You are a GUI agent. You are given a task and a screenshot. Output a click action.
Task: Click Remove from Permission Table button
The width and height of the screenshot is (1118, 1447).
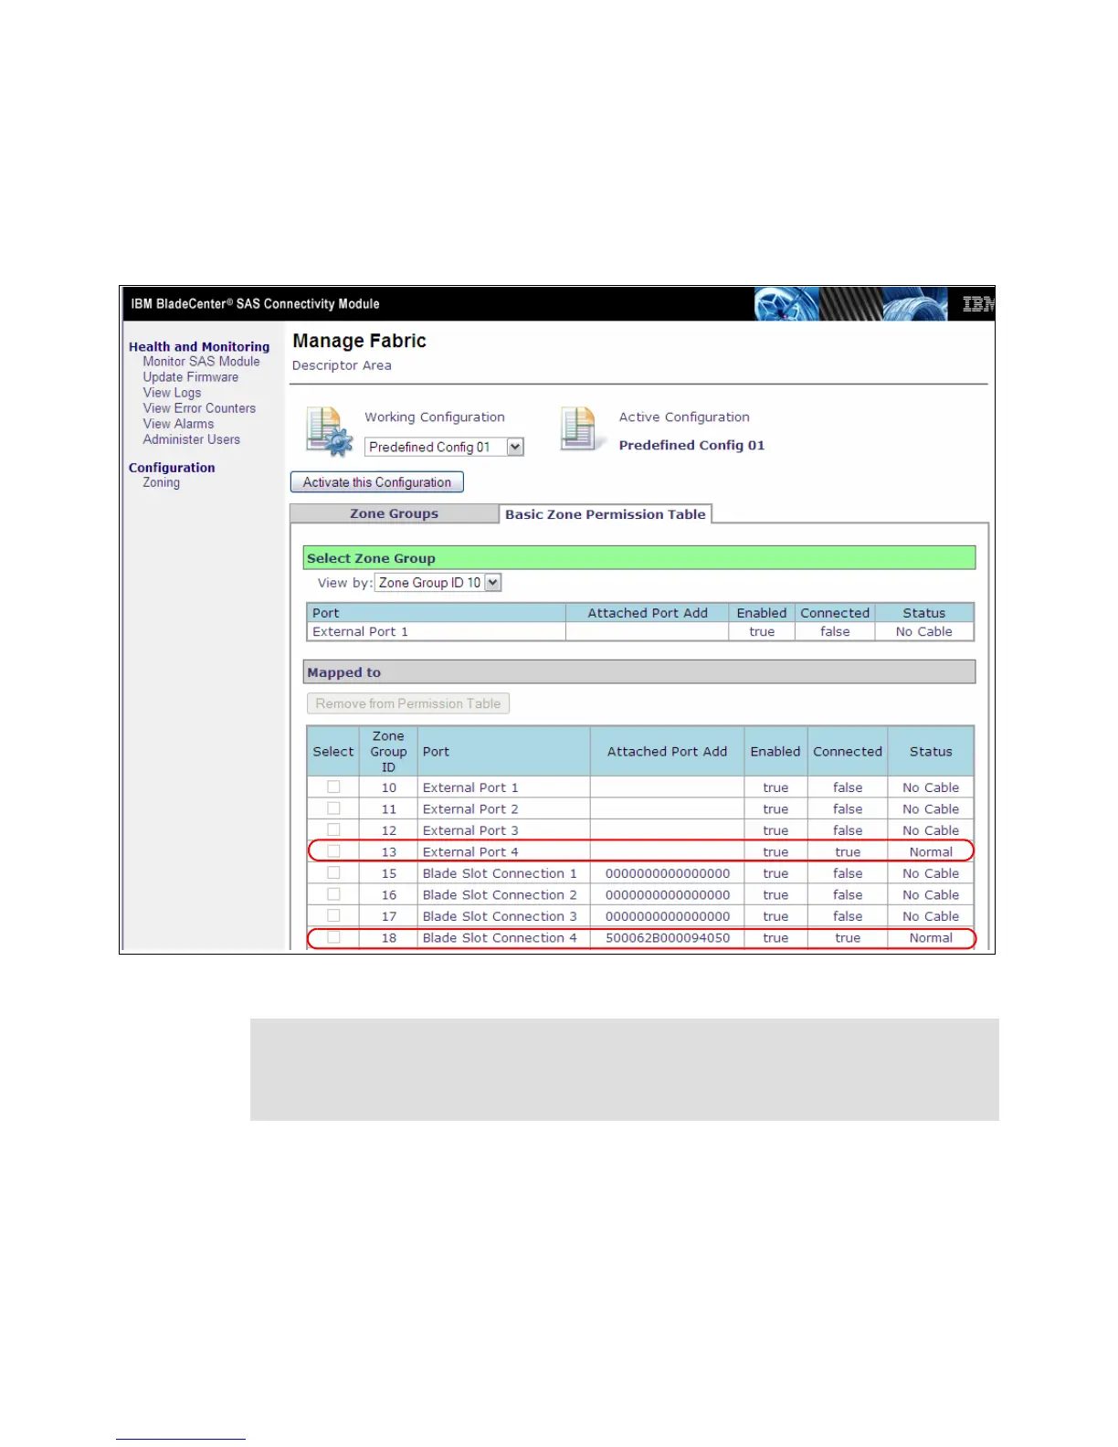(408, 703)
